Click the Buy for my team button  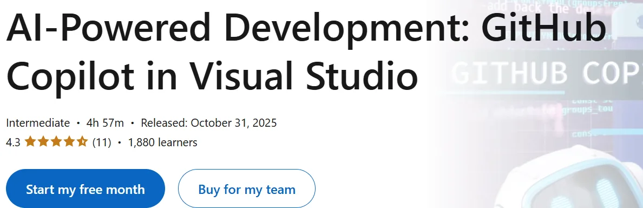click(246, 189)
